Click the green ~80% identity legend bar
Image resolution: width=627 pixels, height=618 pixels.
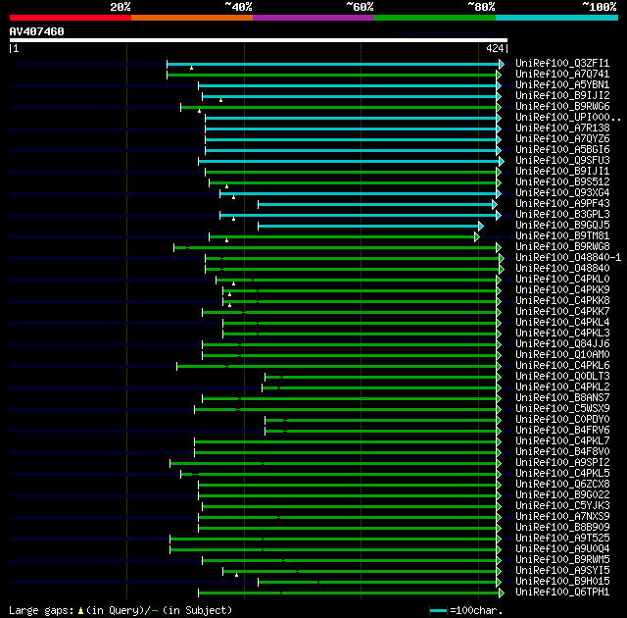coord(435,18)
